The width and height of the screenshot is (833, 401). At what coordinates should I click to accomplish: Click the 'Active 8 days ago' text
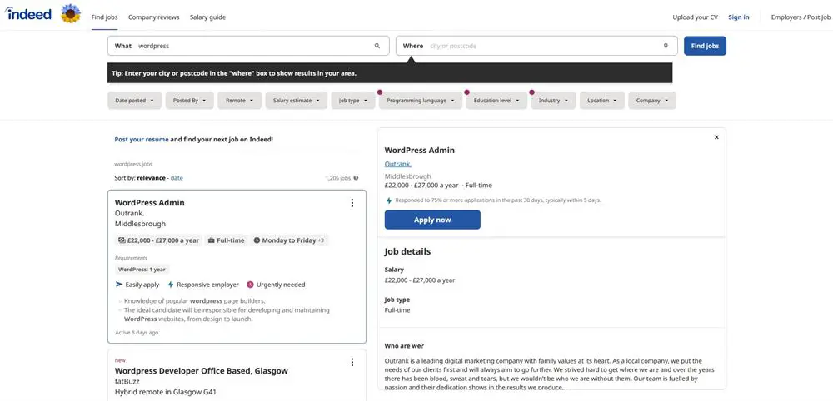[x=137, y=333]
